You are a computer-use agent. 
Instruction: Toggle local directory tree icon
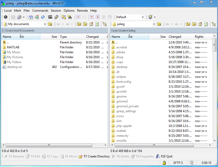click(105, 24)
